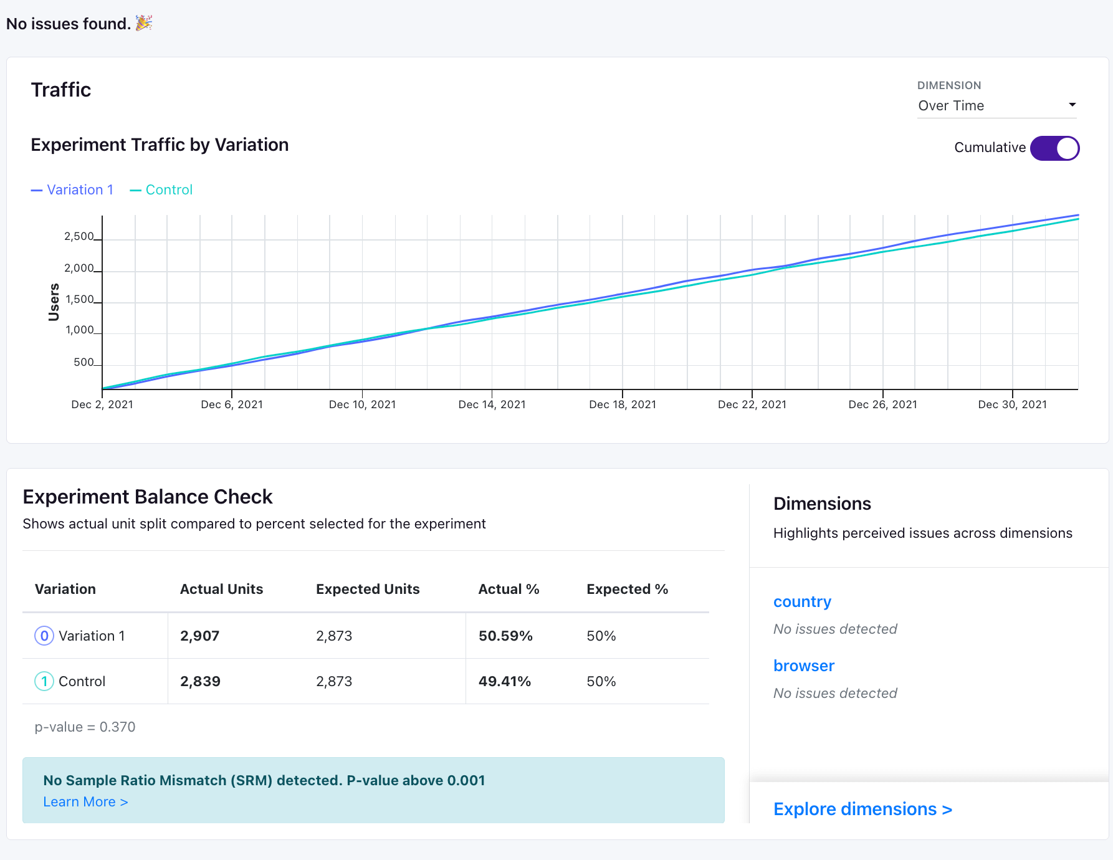Click the Control circle badge icon
The height and width of the screenshot is (860, 1113).
pos(44,681)
